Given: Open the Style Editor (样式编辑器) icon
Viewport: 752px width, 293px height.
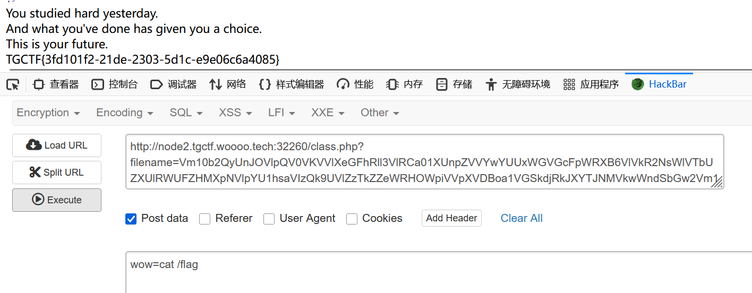Looking at the screenshot, I should coord(265,84).
